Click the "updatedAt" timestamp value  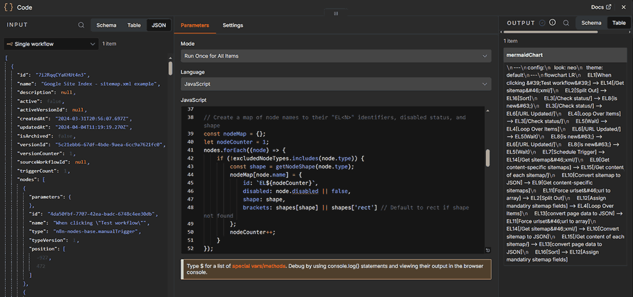93,127
